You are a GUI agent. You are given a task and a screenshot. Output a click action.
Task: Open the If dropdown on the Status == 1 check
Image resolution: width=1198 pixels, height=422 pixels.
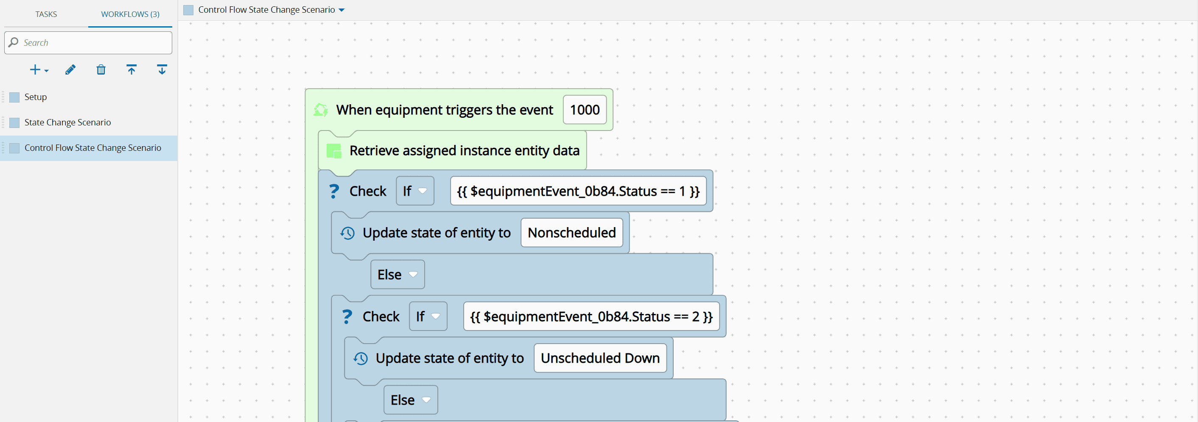click(x=415, y=191)
